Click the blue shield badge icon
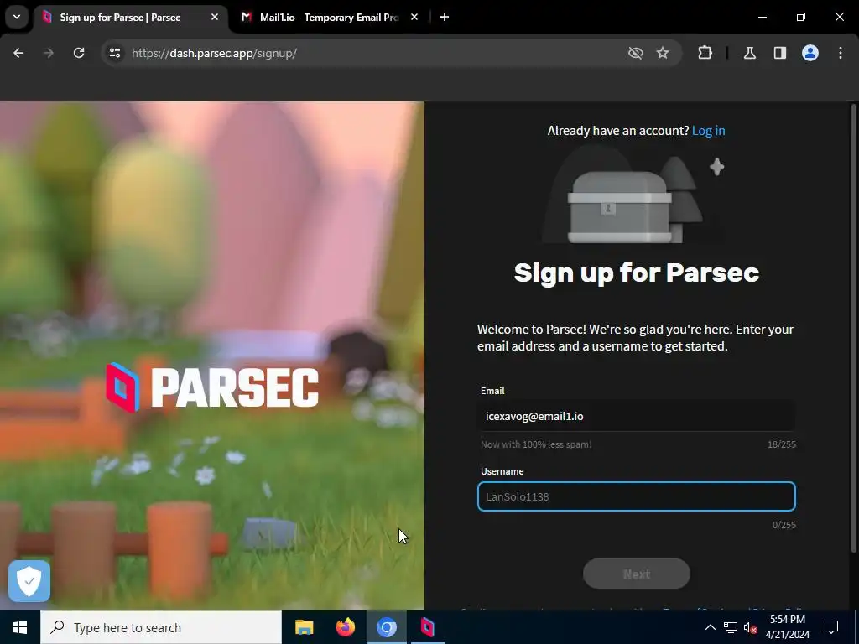Image resolution: width=859 pixels, height=644 pixels. [x=29, y=581]
